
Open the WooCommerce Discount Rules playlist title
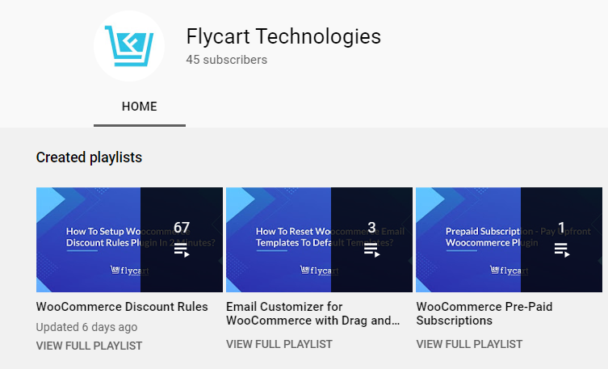[122, 307]
